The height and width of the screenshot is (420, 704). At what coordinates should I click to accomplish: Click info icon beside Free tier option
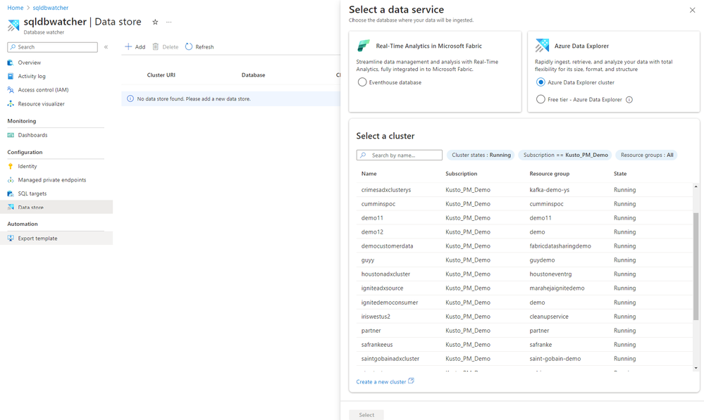click(629, 99)
